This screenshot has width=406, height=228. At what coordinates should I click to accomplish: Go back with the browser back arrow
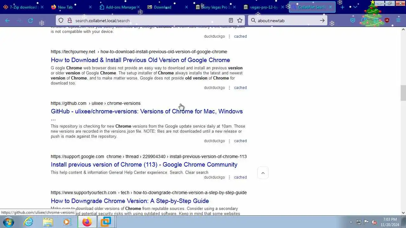8,21
